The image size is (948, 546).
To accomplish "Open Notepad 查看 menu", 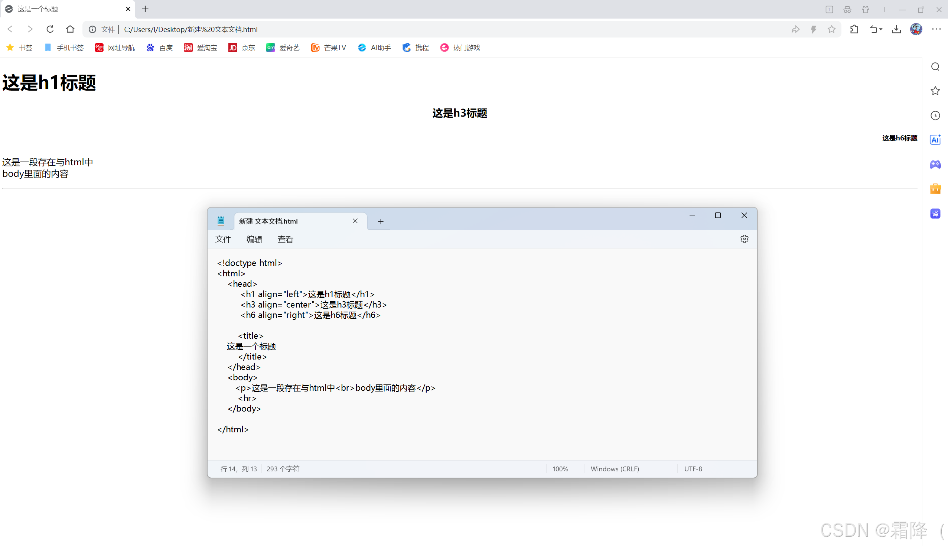I will (x=285, y=239).
